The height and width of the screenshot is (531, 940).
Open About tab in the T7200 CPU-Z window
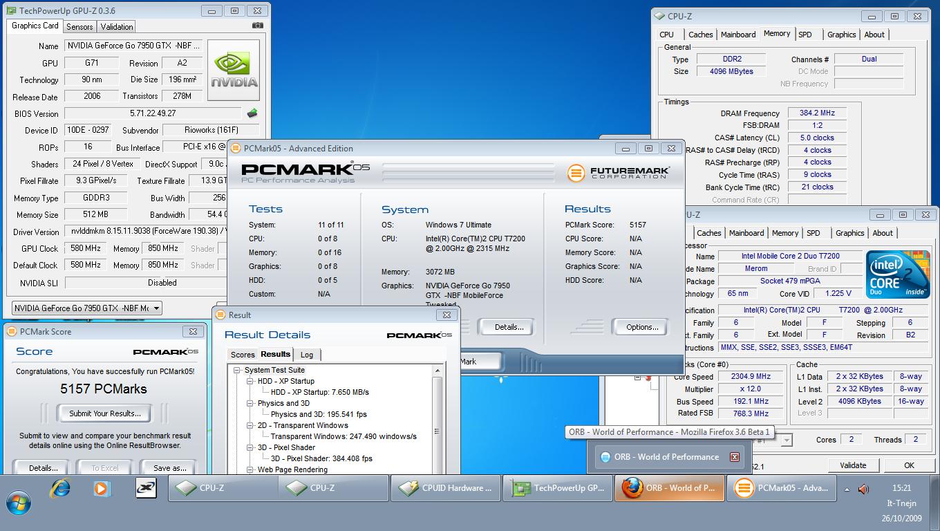[883, 233]
